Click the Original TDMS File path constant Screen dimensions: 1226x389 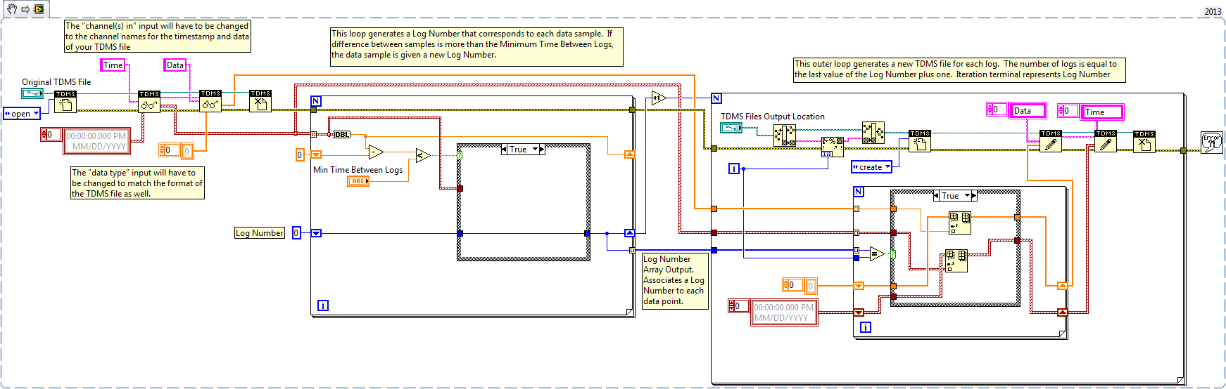point(32,93)
